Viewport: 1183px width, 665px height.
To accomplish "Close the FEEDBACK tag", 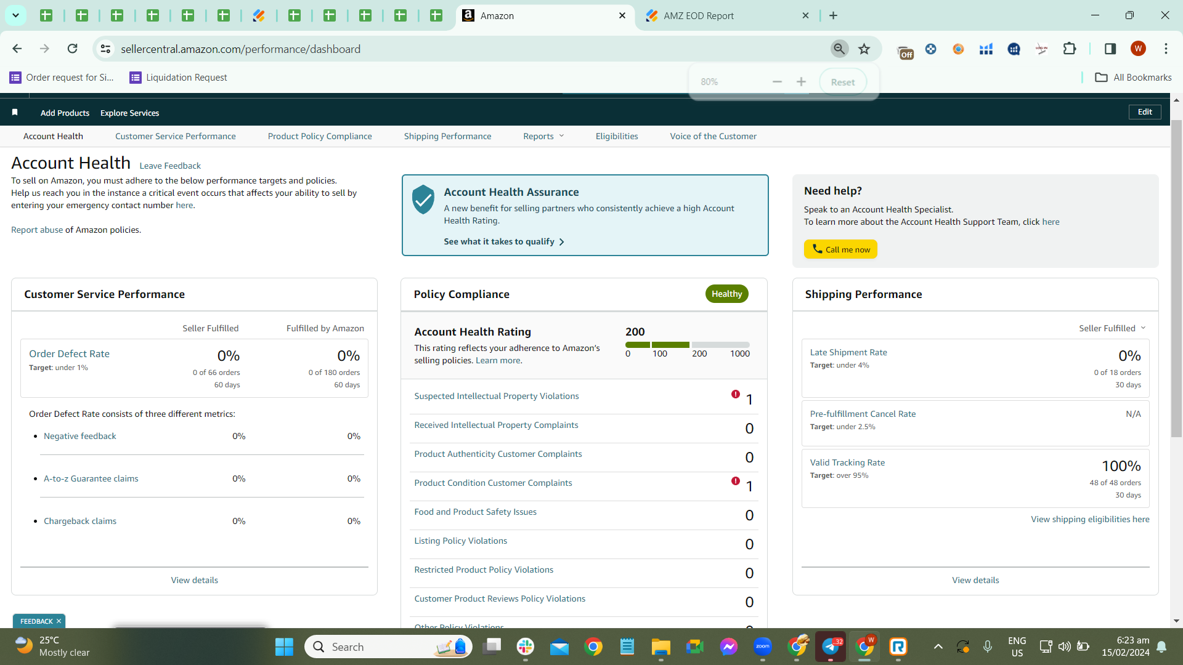I will pos(59,621).
